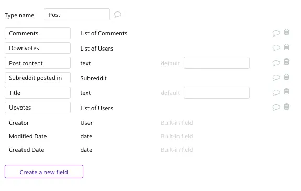The width and height of the screenshot is (301, 191).
Task: Click the Create a new field button
Action: [44, 172]
